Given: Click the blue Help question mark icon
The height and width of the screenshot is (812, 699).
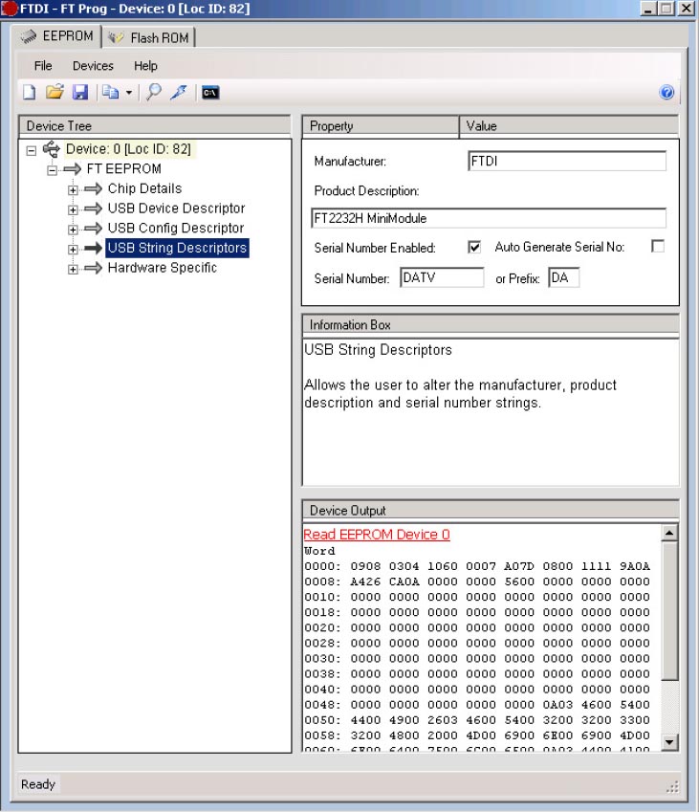Looking at the screenshot, I should pyautogui.click(x=666, y=92).
